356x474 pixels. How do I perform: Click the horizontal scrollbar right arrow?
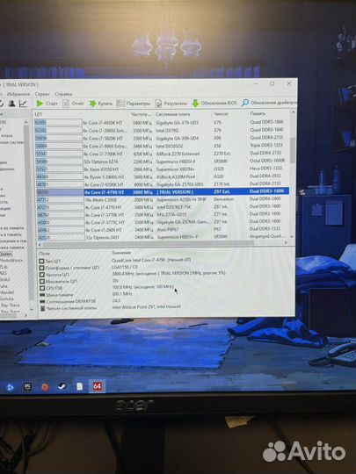tap(286, 243)
